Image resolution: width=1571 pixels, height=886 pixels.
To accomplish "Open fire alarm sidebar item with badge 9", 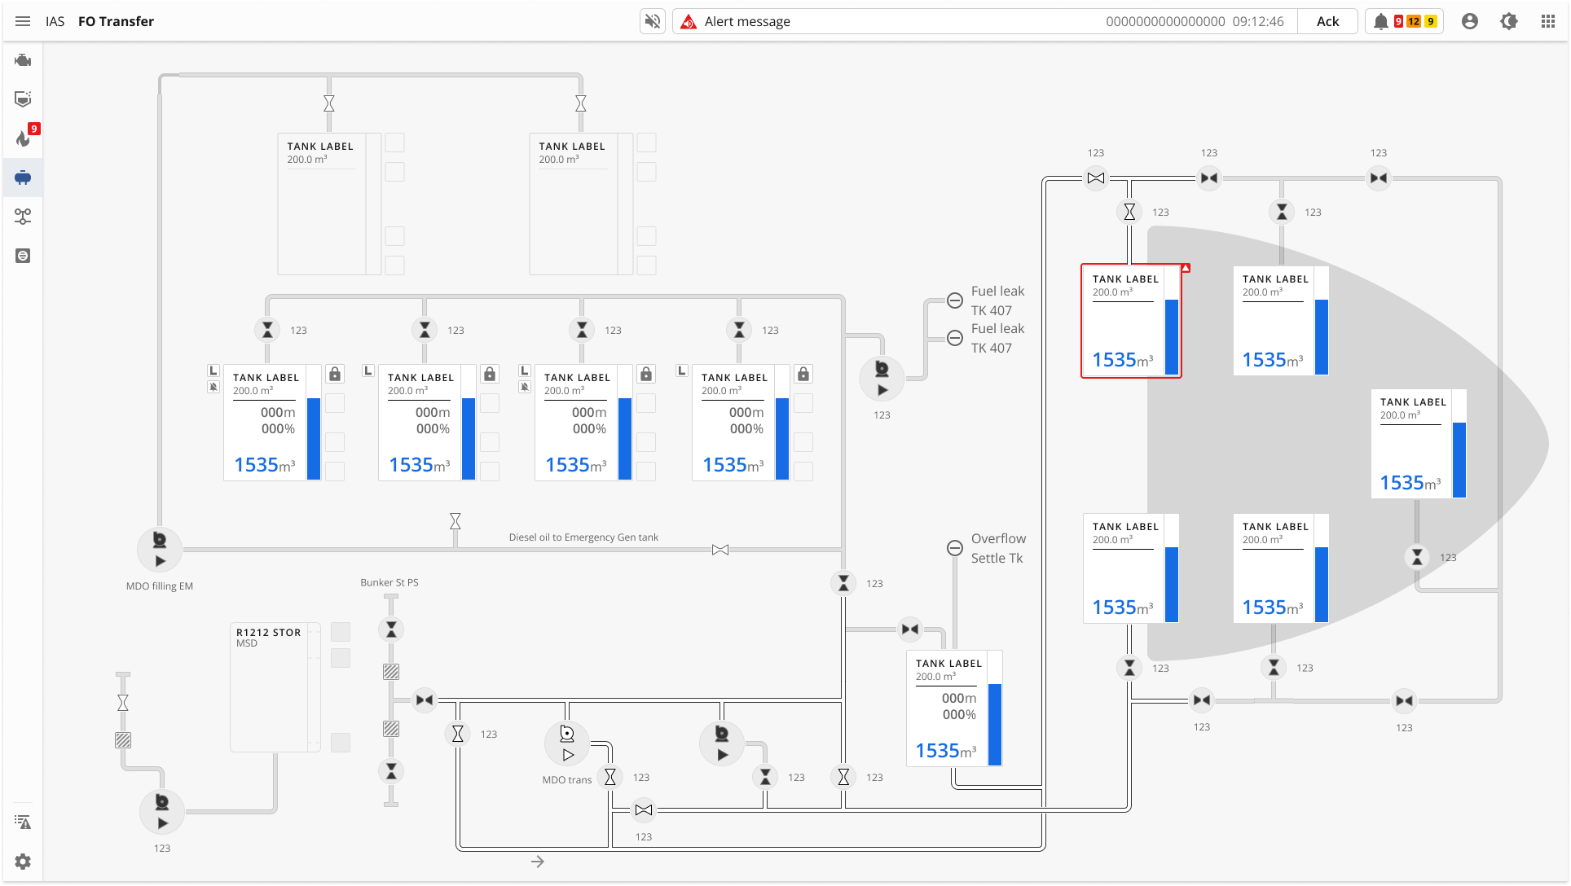I will click(x=24, y=137).
